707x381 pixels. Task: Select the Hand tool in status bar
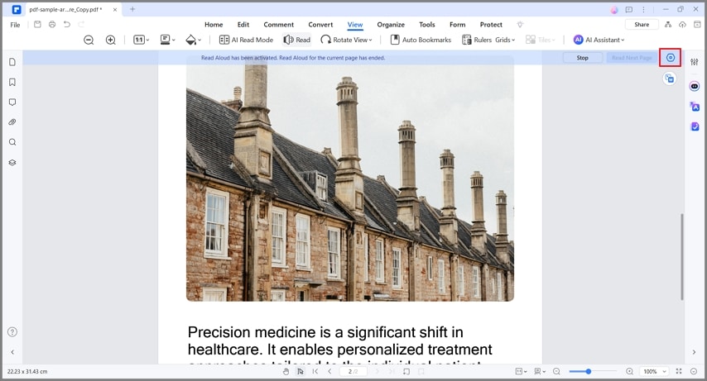tap(286, 372)
